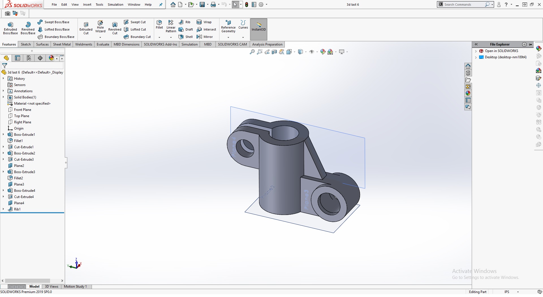The height and width of the screenshot is (297, 543).
Task: Select the Fillet tool
Action: click(x=159, y=24)
